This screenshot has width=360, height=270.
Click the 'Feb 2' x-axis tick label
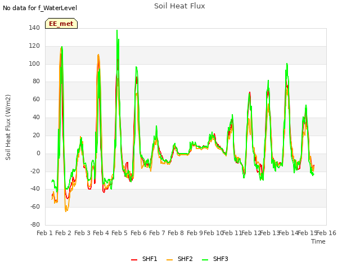click(x=64, y=233)
